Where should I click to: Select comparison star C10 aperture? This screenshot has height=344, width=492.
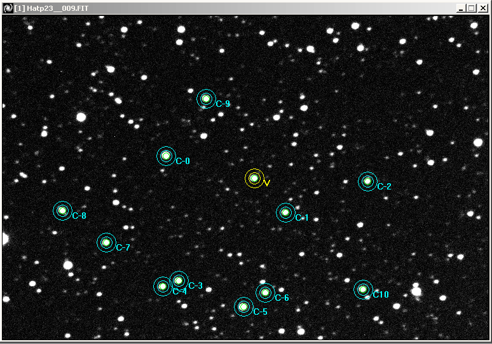363,289
